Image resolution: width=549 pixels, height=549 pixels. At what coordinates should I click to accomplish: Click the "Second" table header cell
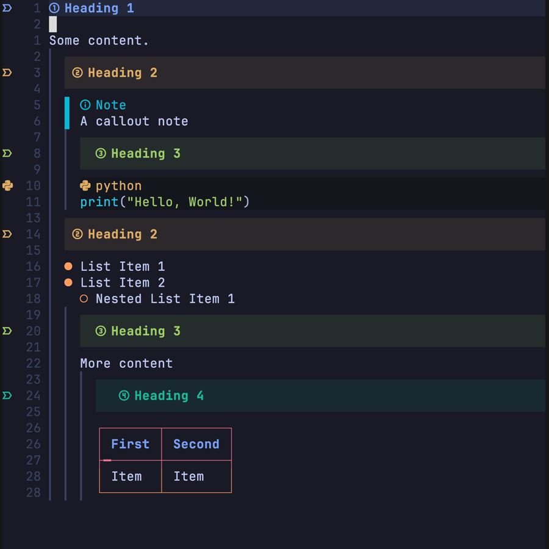196,444
